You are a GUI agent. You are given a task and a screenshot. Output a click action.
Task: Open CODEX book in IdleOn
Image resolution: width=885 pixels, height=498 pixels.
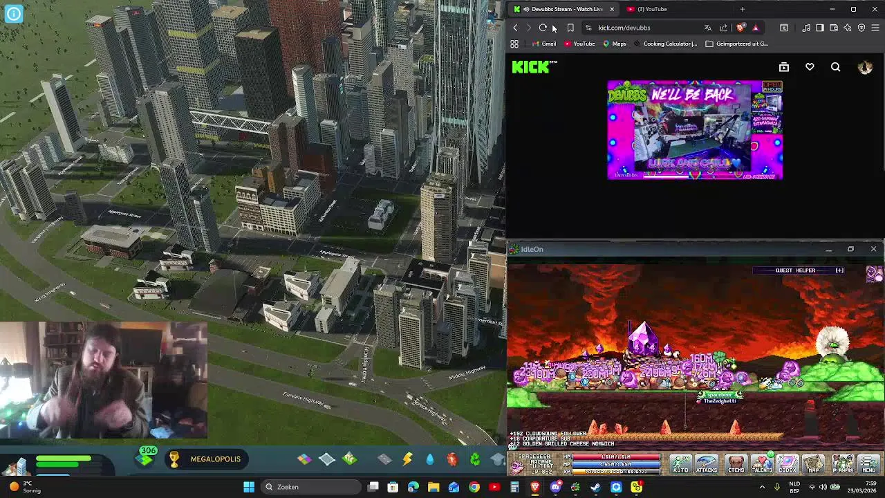pyautogui.click(x=788, y=463)
